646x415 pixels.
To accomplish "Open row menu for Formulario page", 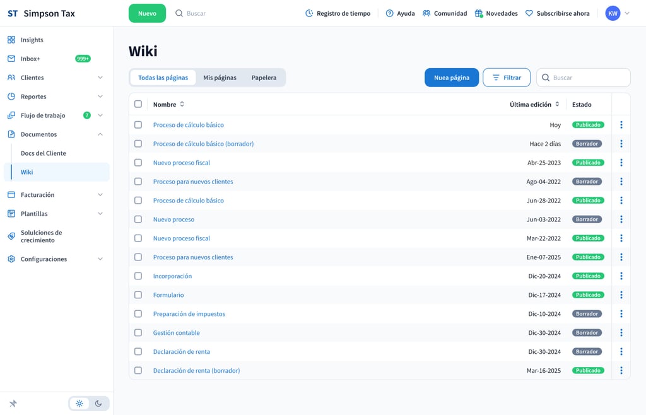I will coord(621,295).
